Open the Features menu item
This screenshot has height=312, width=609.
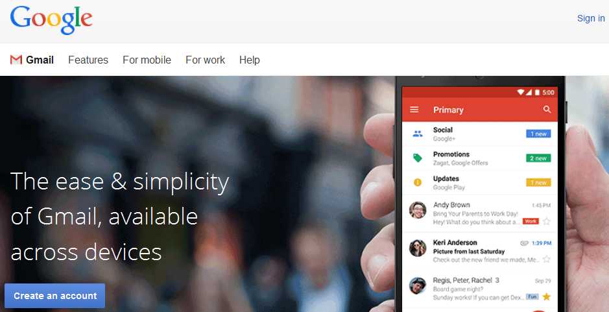[x=88, y=60]
